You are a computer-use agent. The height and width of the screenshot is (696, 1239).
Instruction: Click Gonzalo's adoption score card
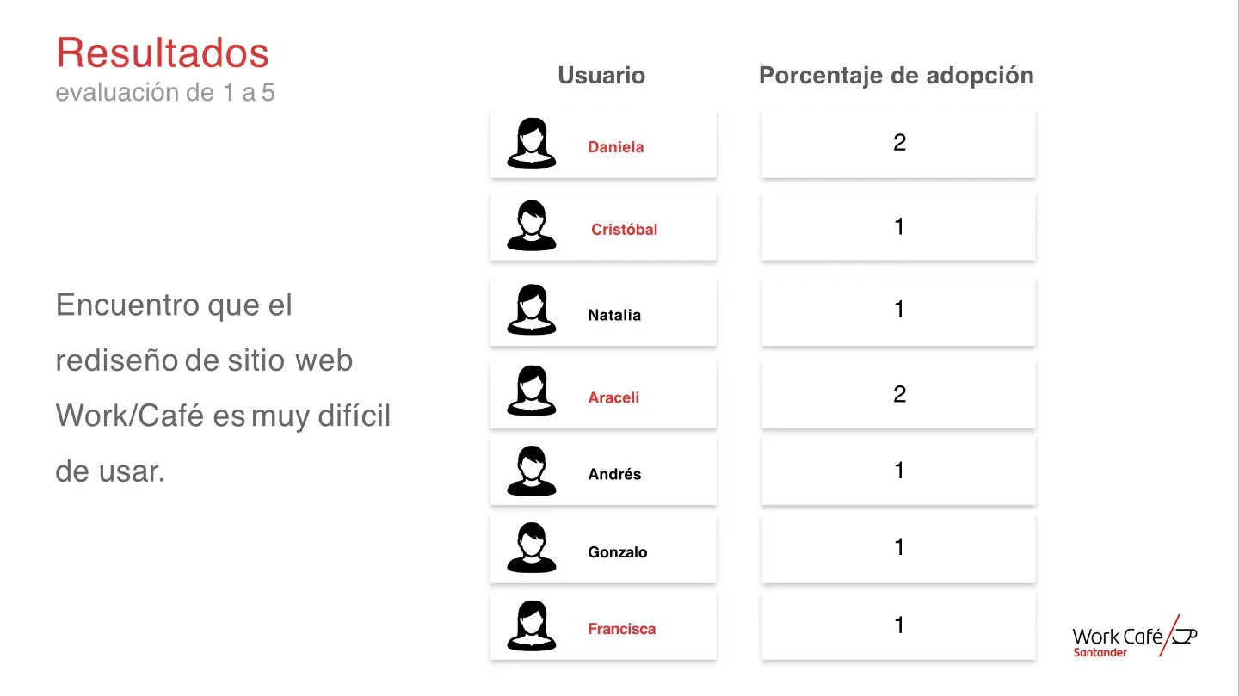pos(898,548)
